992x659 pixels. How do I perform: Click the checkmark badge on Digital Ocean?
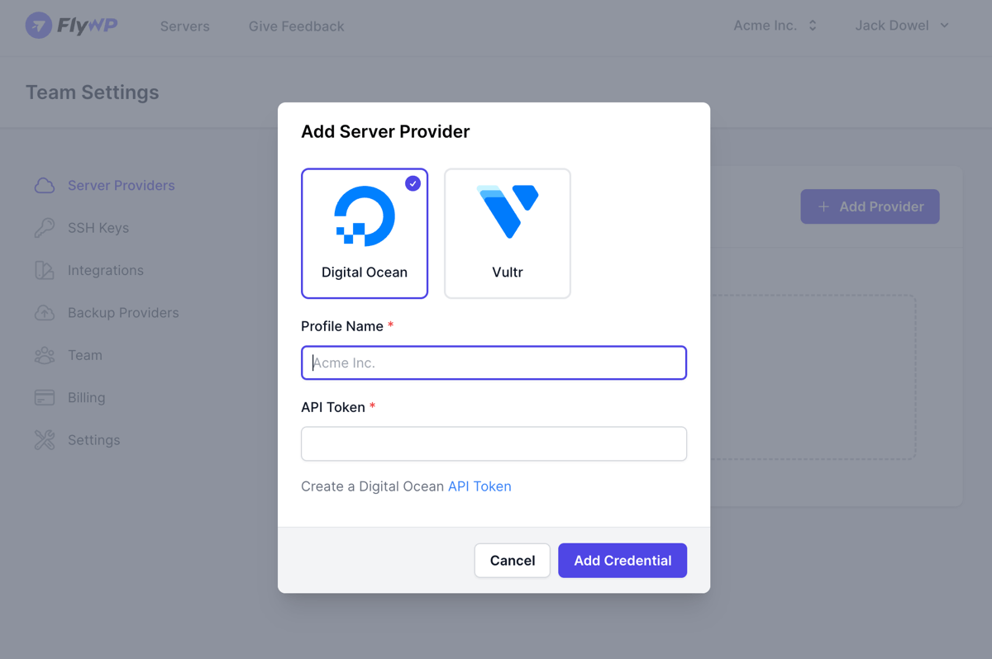(413, 183)
